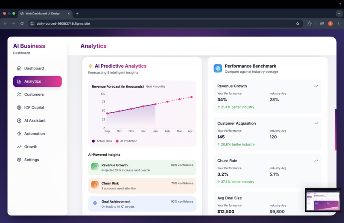Open the AI Assistant section
The width and height of the screenshot is (344, 223).
[37, 120]
